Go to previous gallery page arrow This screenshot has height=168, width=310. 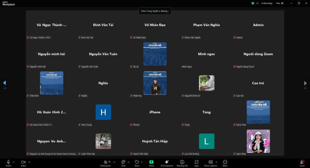(x=4, y=83)
